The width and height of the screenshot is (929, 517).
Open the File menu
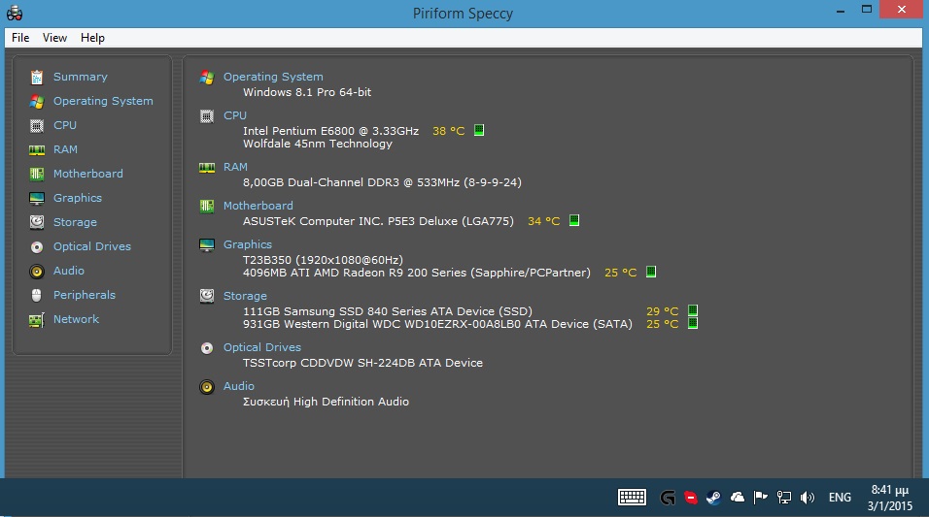point(20,38)
